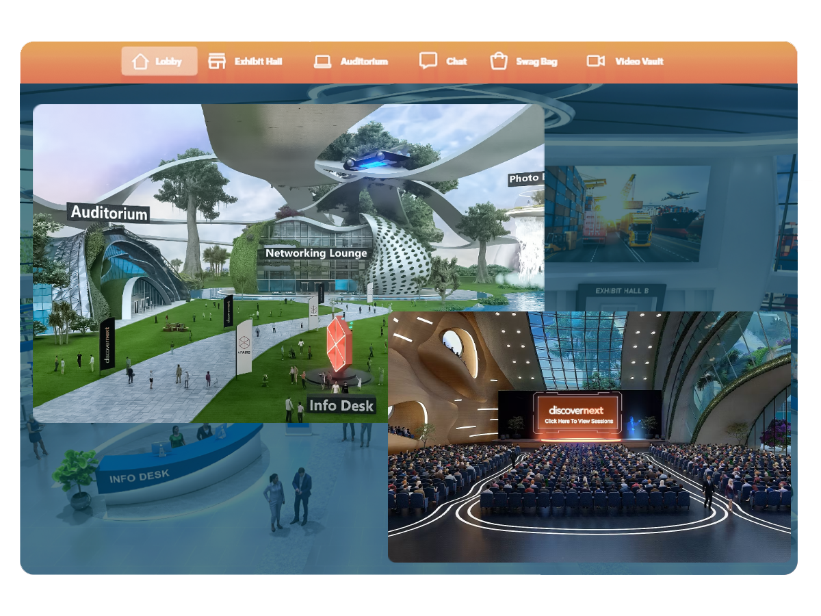Select the Lobby home icon
Viewport: 821px width, 616px height.
140,61
